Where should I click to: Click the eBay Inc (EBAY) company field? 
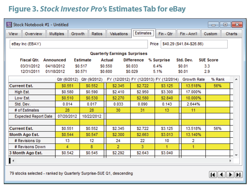pos(79,44)
